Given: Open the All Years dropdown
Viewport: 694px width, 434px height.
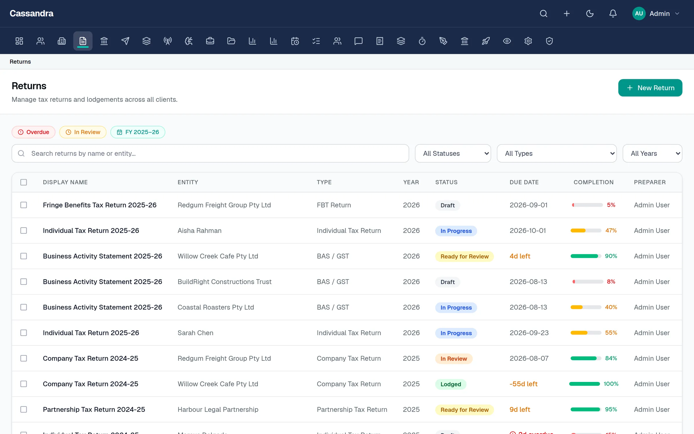Looking at the screenshot, I should coord(652,153).
